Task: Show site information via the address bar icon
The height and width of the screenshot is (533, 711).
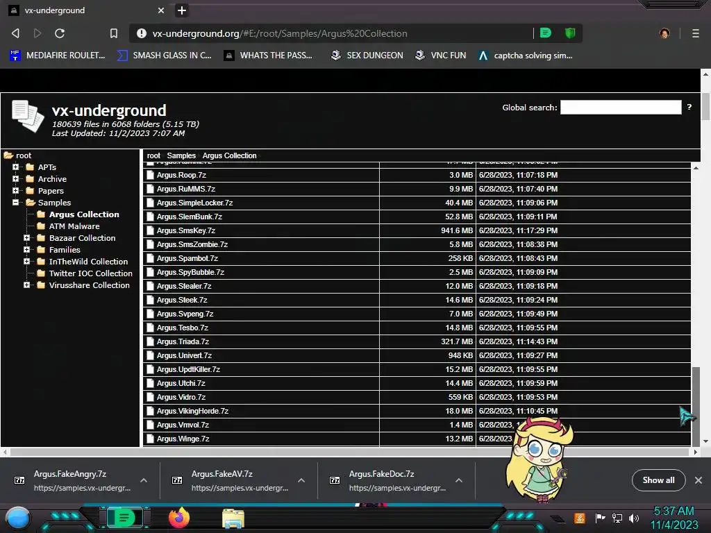Action: click(142, 33)
